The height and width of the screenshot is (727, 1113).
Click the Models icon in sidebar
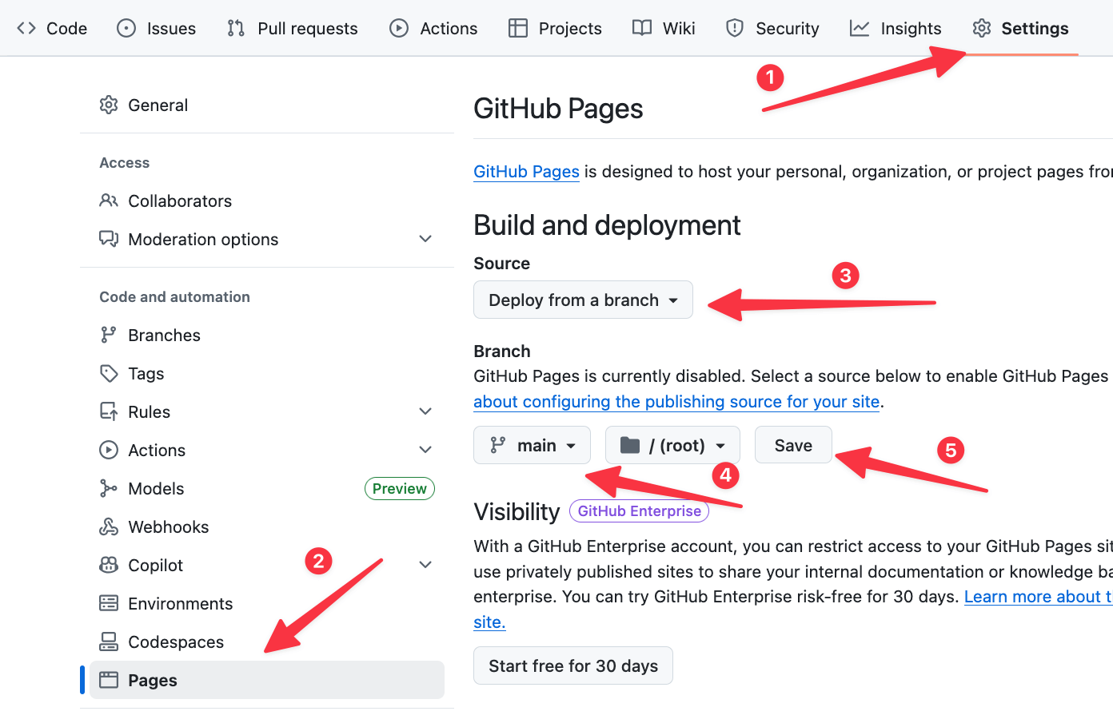point(109,488)
